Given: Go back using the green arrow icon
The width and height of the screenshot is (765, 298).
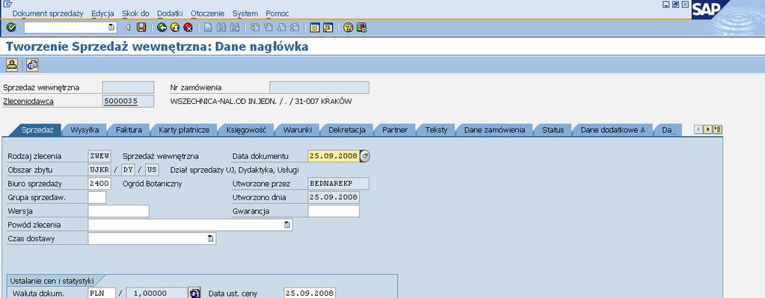Looking at the screenshot, I should 162,28.
